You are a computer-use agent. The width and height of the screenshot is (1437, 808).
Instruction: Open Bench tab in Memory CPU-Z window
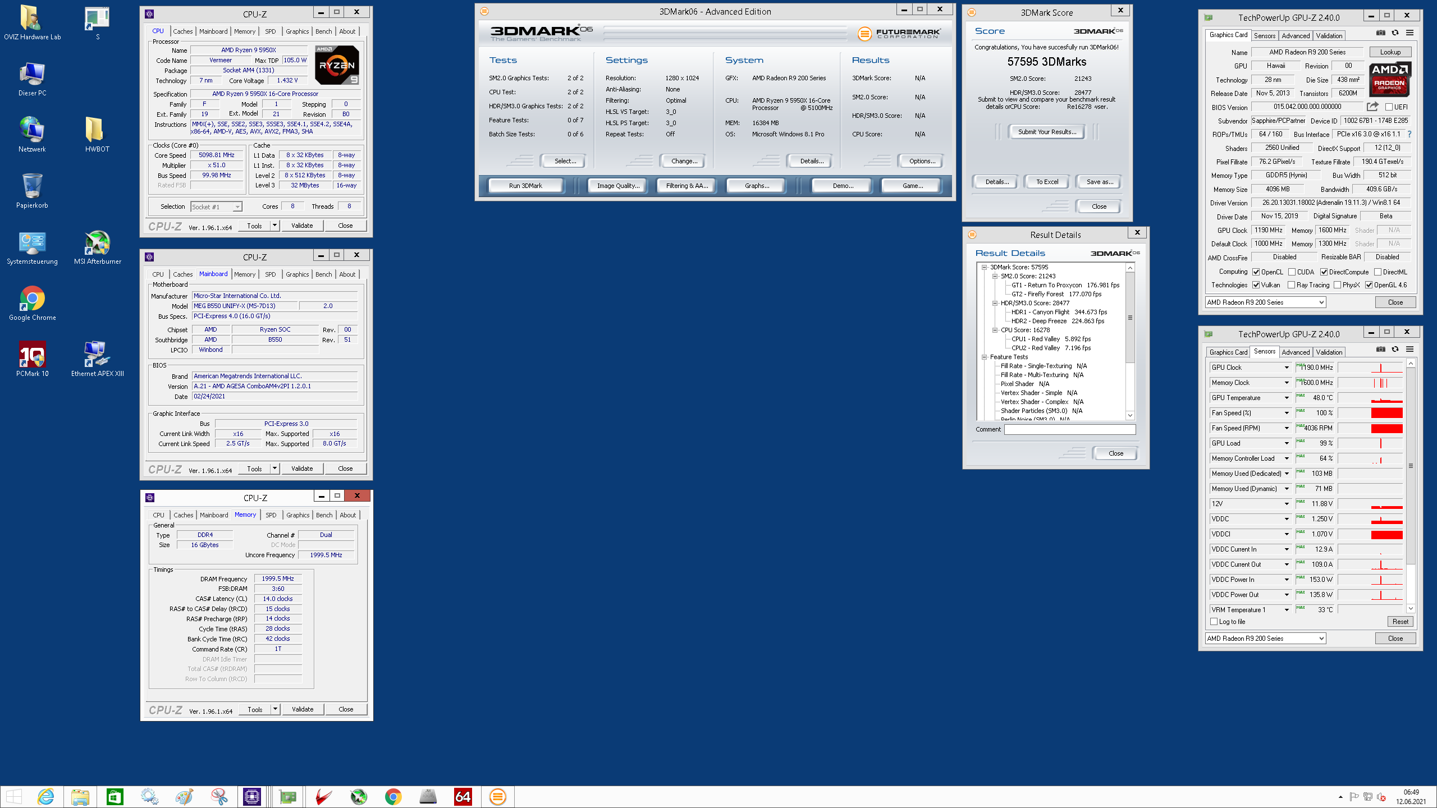click(324, 515)
